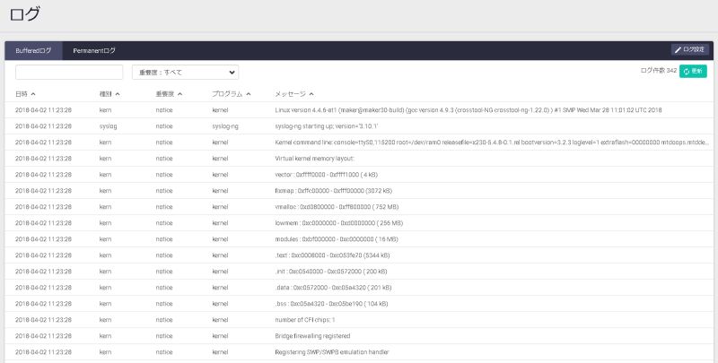Click the 日時 column header label
This screenshot has height=363, width=718.
click(22, 93)
